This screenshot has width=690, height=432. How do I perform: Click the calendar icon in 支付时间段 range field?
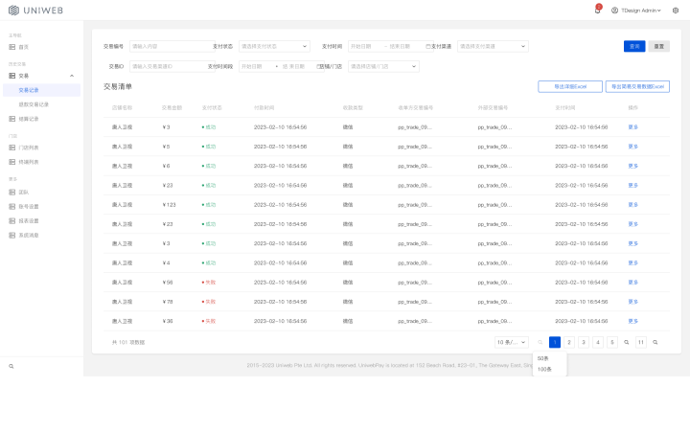[x=318, y=66]
